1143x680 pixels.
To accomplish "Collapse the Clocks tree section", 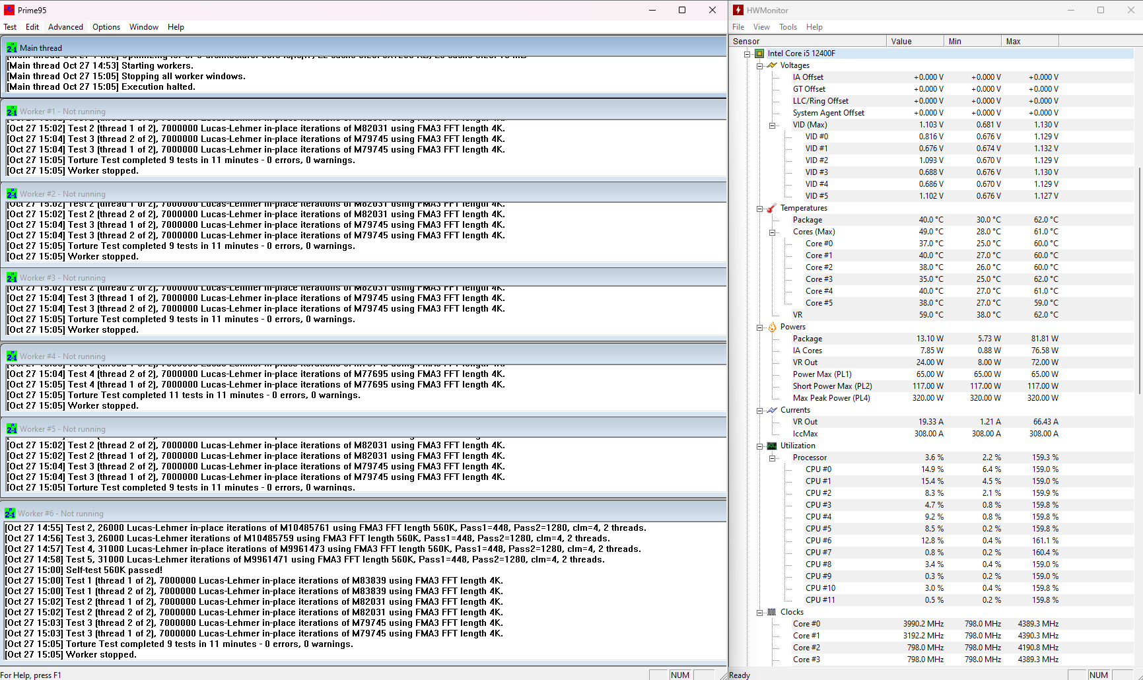I will [x=760, y=613].
